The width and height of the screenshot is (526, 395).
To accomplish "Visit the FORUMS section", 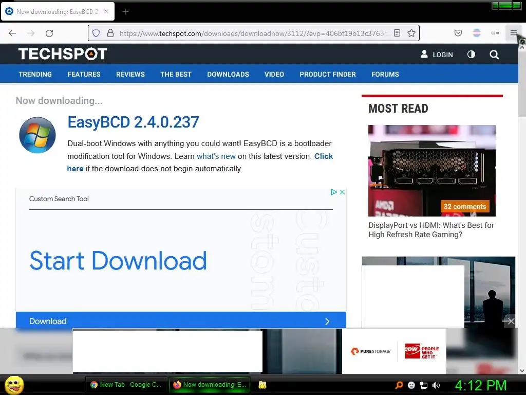I will [x=385, y=74].
